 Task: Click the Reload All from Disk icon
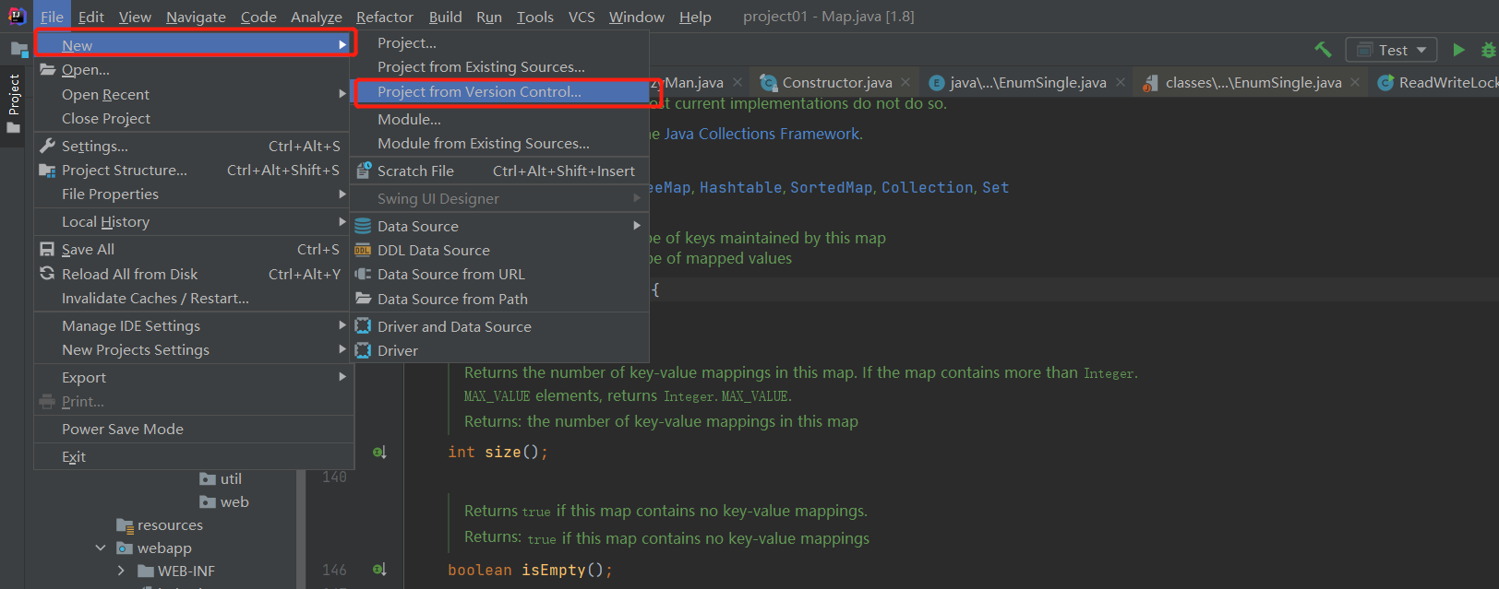[x=47, y=274]
